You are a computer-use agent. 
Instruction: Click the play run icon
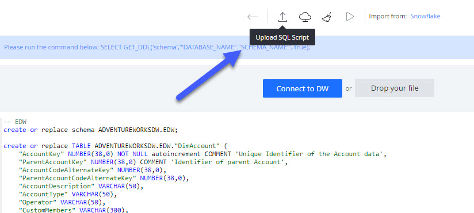(350, 17)
